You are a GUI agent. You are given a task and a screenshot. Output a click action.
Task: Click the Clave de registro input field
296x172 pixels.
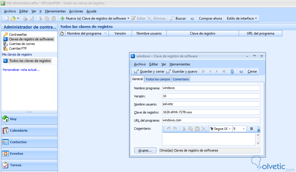(211, 112)
